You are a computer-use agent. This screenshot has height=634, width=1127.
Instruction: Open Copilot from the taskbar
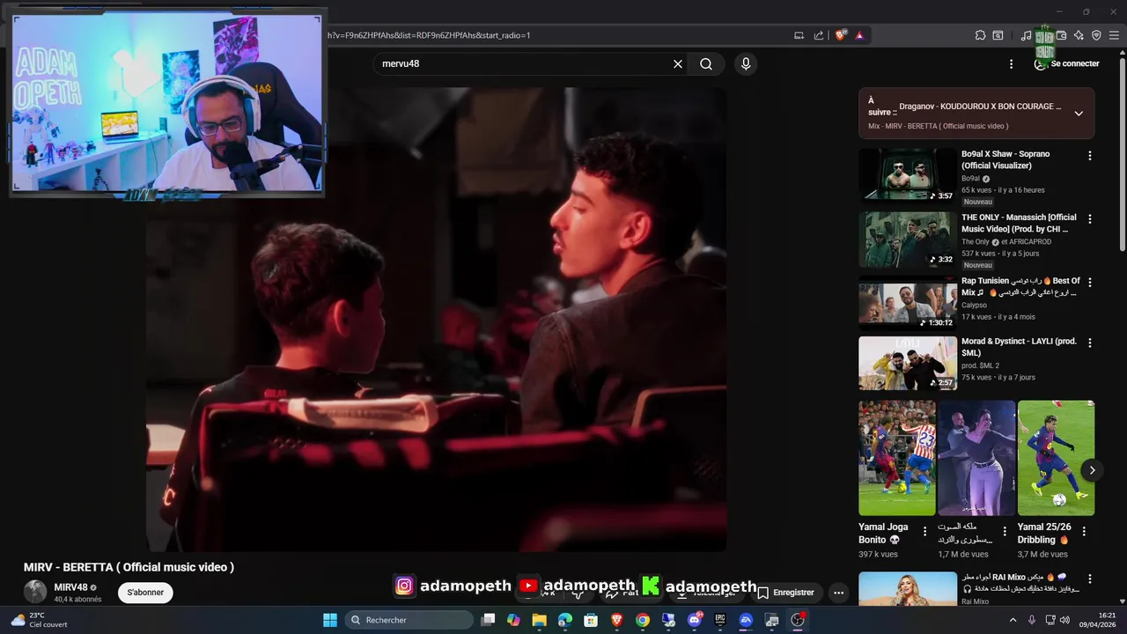(513, 620)
